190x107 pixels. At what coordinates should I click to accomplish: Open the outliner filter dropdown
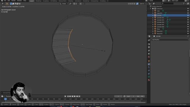[184, 4]
